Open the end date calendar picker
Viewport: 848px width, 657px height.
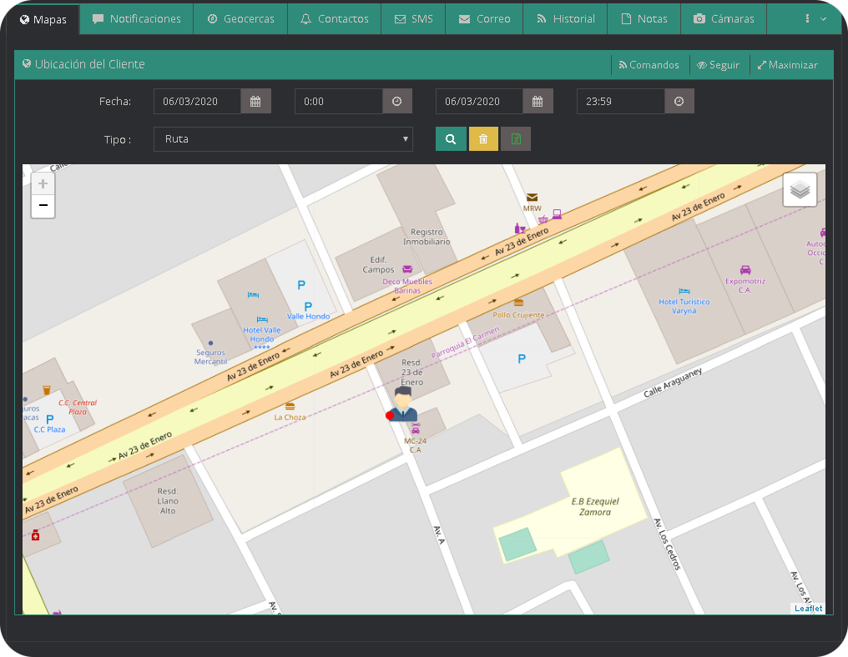(x=538, y=102)
